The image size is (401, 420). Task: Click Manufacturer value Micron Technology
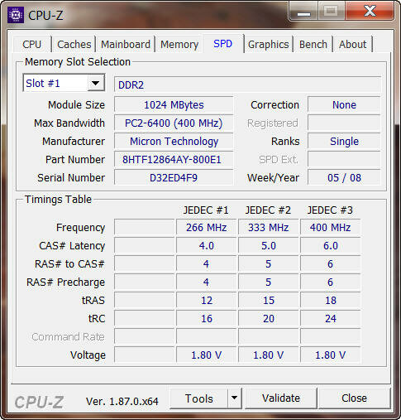[174, 142]
